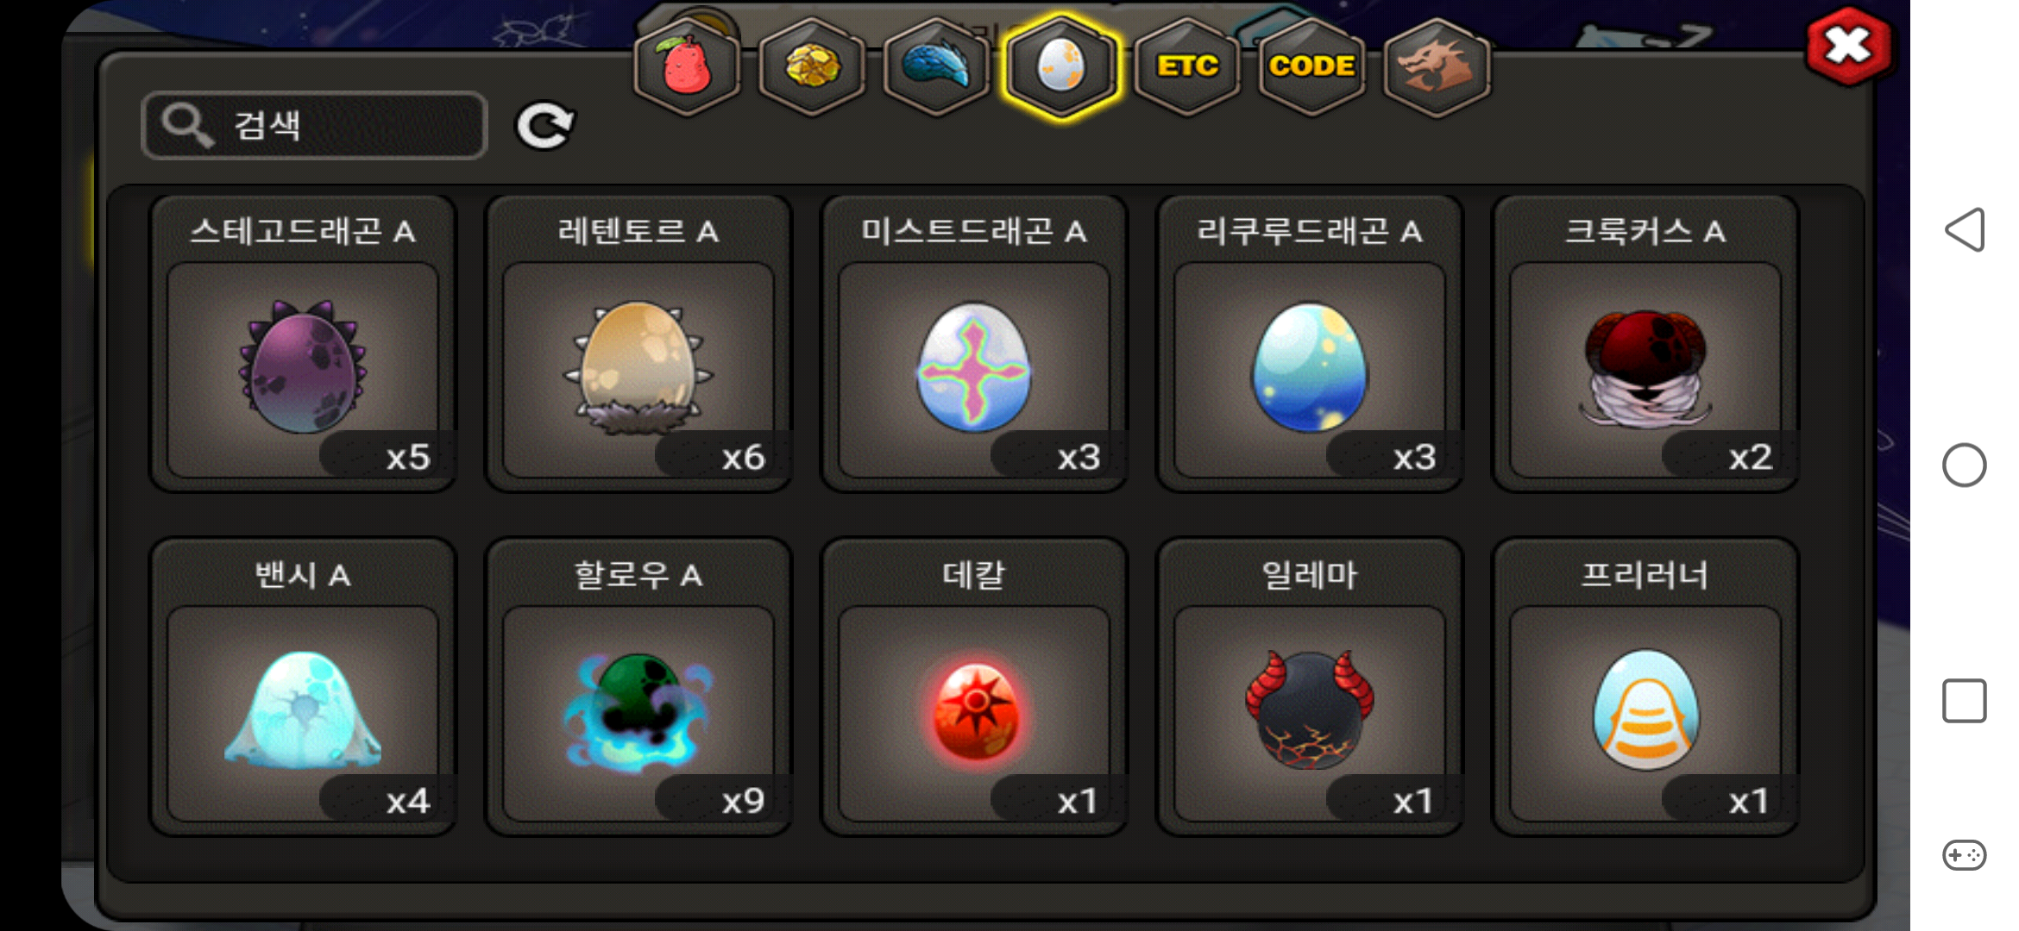Open the blue dragon wing tab
This screenshot has width=2019, height=931.
point(936,66)
